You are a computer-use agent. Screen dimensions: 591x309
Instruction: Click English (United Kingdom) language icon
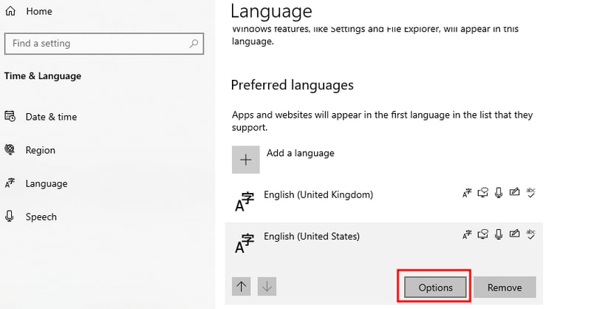coord(245,202)
